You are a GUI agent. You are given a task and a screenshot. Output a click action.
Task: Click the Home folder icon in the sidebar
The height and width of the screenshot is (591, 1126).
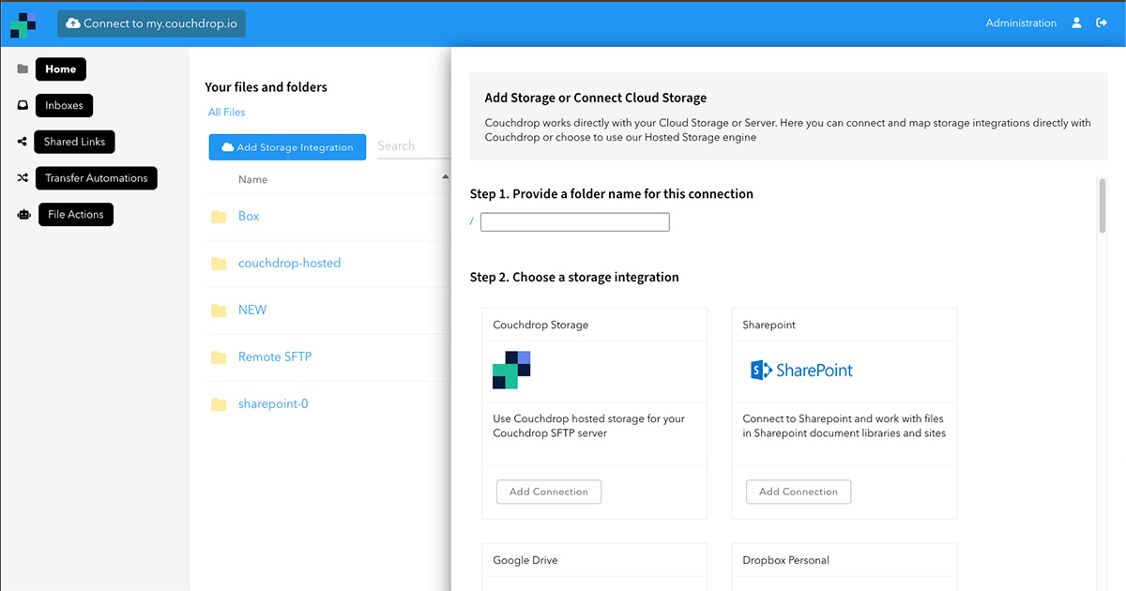point(23,68)
